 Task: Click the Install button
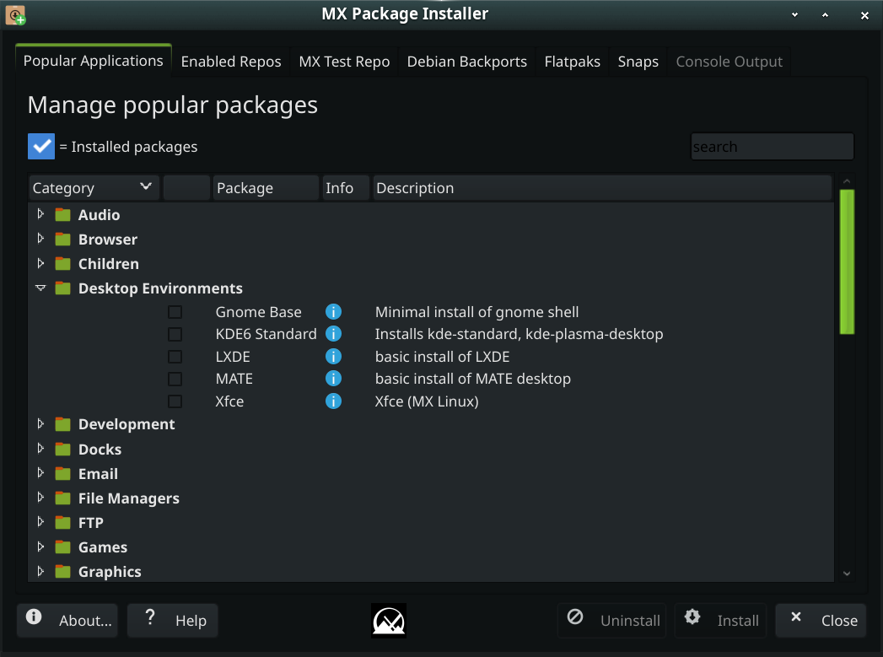pos(721,621)
